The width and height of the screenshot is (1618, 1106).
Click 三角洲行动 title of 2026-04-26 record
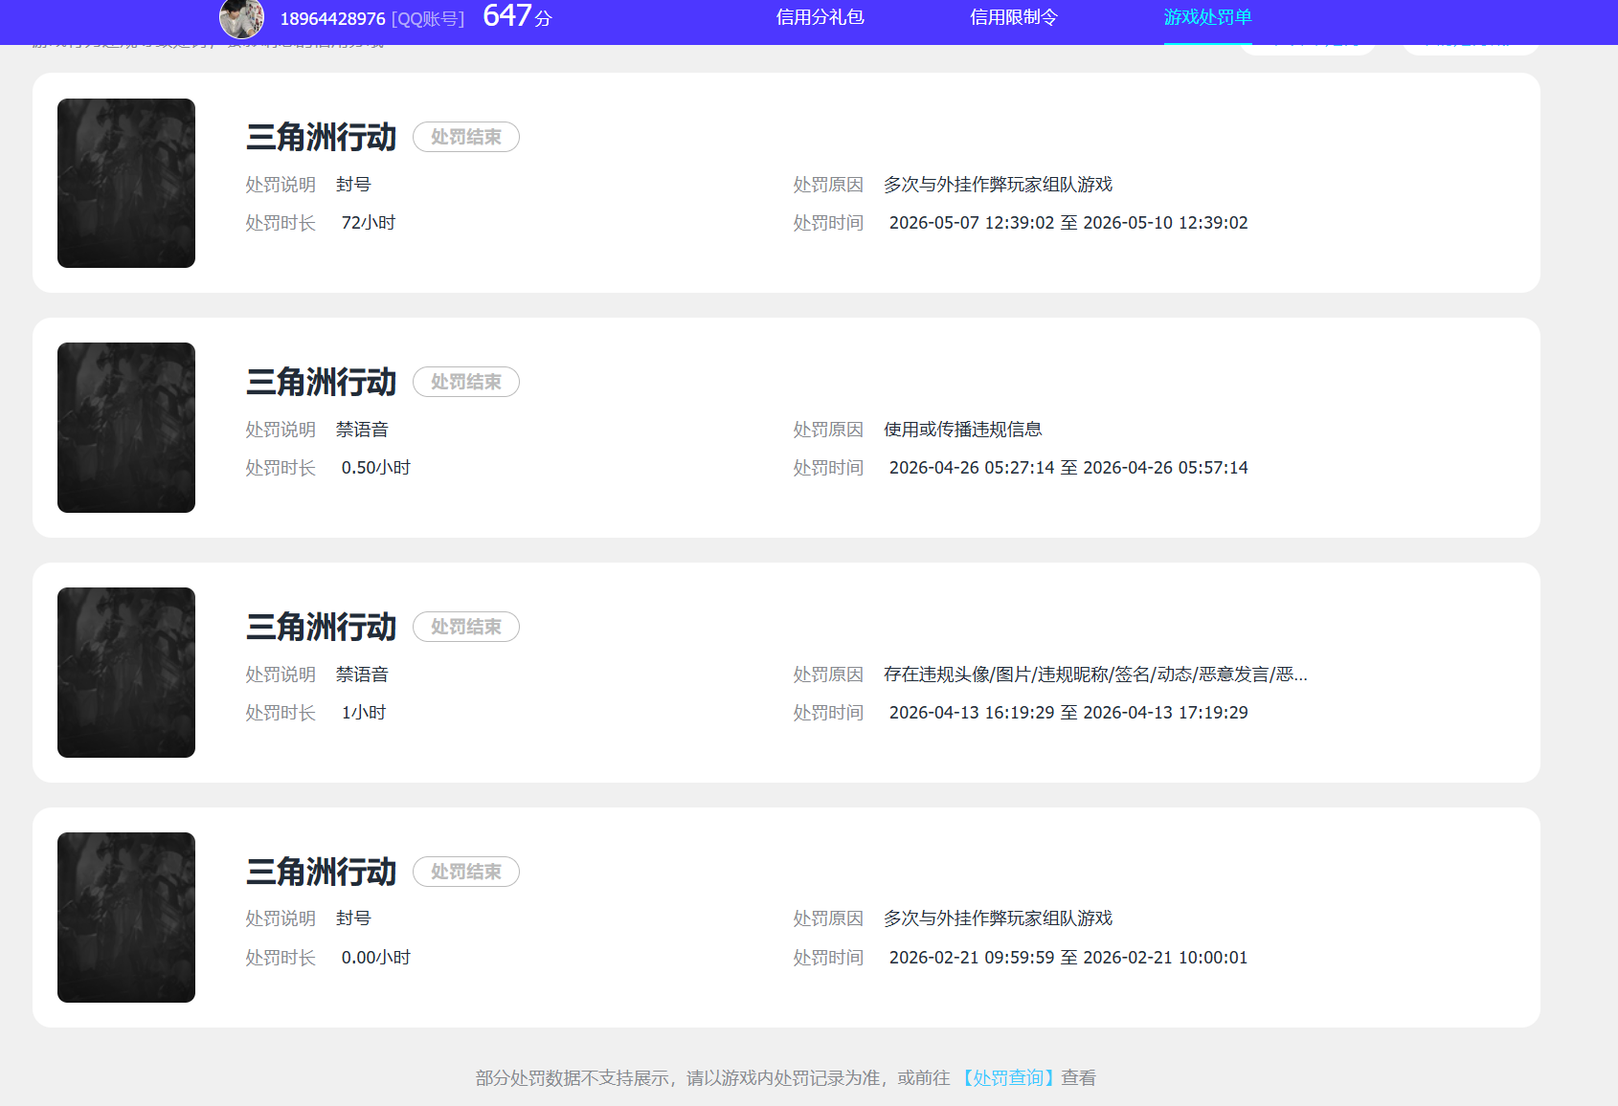(321, 382)
